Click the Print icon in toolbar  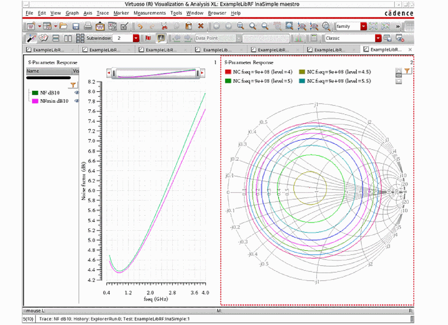point(88,26)
